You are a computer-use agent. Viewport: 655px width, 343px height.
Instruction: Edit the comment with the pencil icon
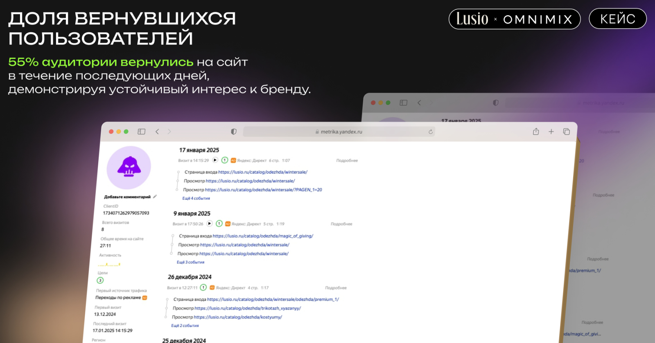pyautogui.click(x=155, y=196)
